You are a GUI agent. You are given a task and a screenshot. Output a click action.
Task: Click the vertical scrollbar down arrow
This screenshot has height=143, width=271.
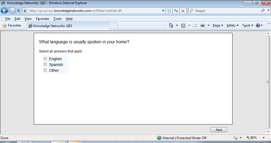(268, 131)
